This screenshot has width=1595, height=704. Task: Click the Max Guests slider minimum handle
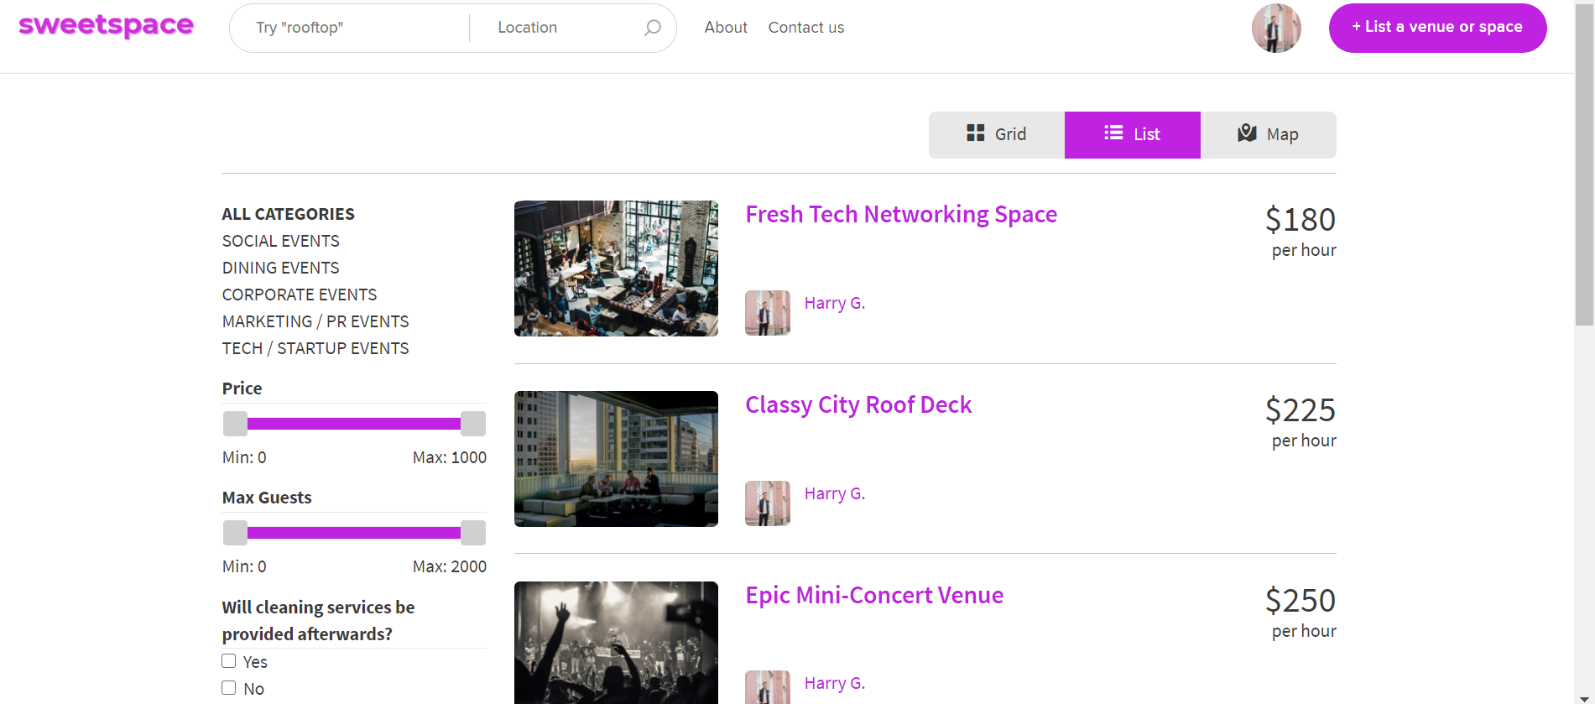235,533
